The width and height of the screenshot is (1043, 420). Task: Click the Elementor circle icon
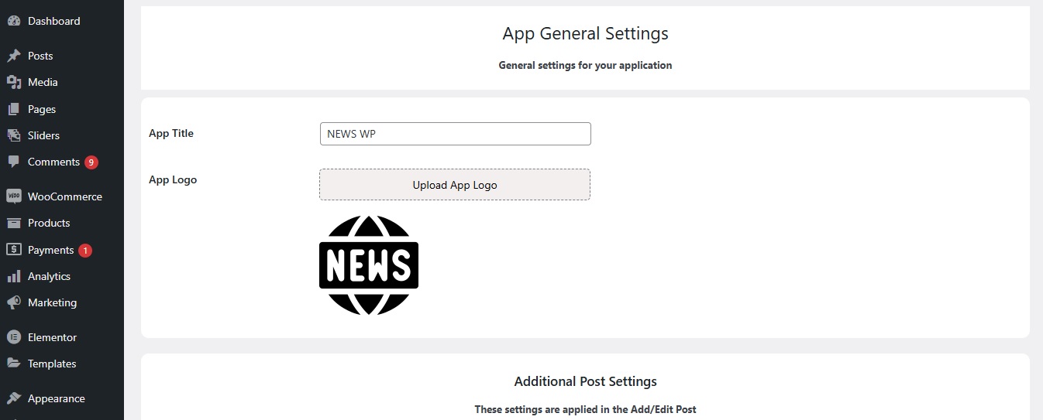[x=13, y=337]
